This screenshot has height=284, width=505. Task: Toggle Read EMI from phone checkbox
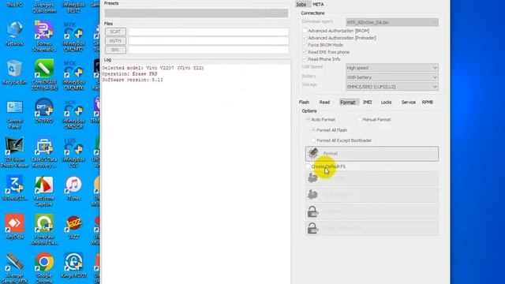(x=305, y=52)
